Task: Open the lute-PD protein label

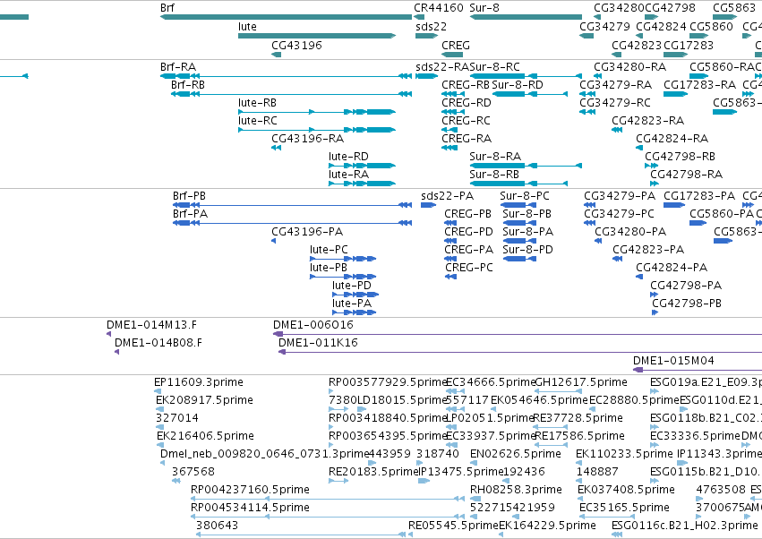Action: (352, 286)
